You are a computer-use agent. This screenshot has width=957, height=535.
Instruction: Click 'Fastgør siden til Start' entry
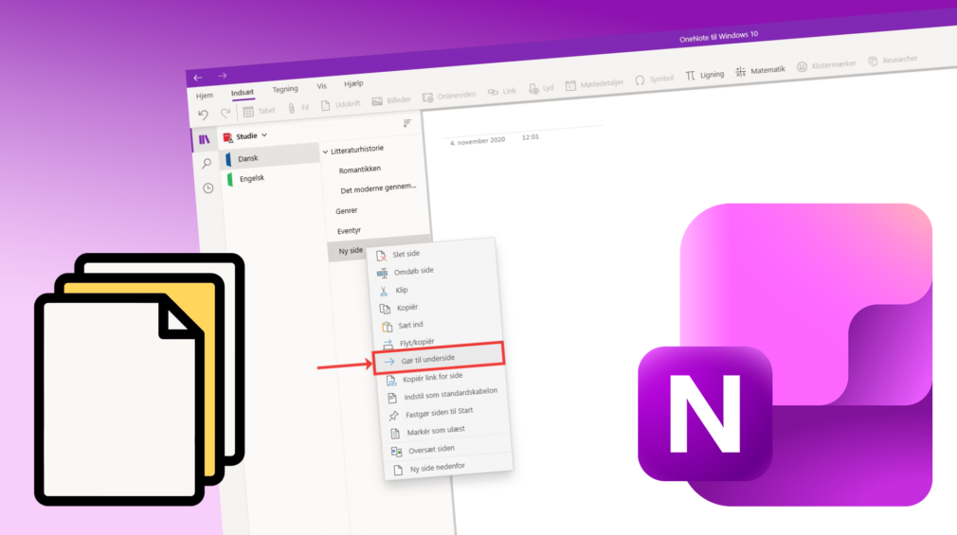coord(439,412)
